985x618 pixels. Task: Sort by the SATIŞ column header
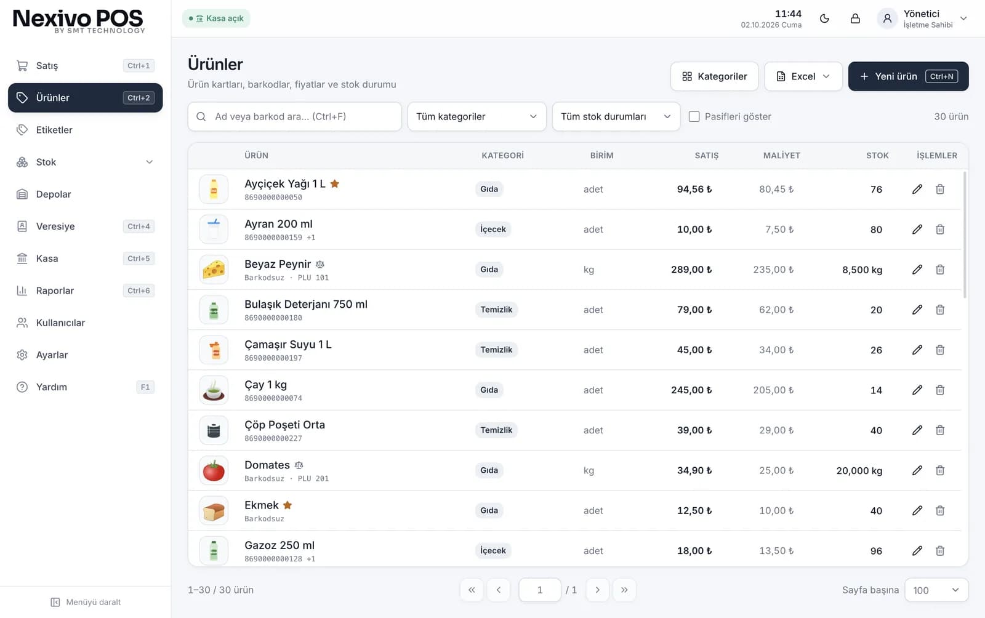[706, 156]
